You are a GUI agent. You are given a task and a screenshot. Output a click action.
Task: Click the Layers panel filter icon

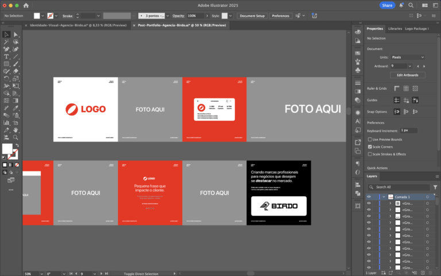click(x=435, y=187)
